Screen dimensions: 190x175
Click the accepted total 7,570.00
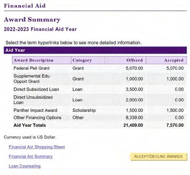(175, 125)
